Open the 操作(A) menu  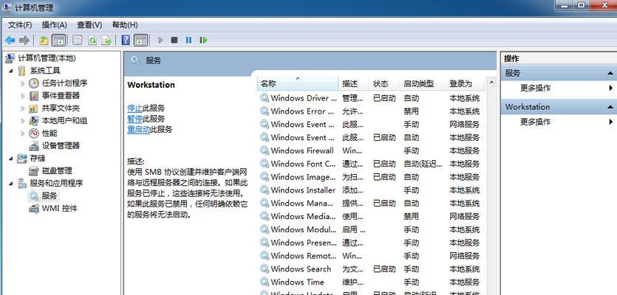(54, 24)
